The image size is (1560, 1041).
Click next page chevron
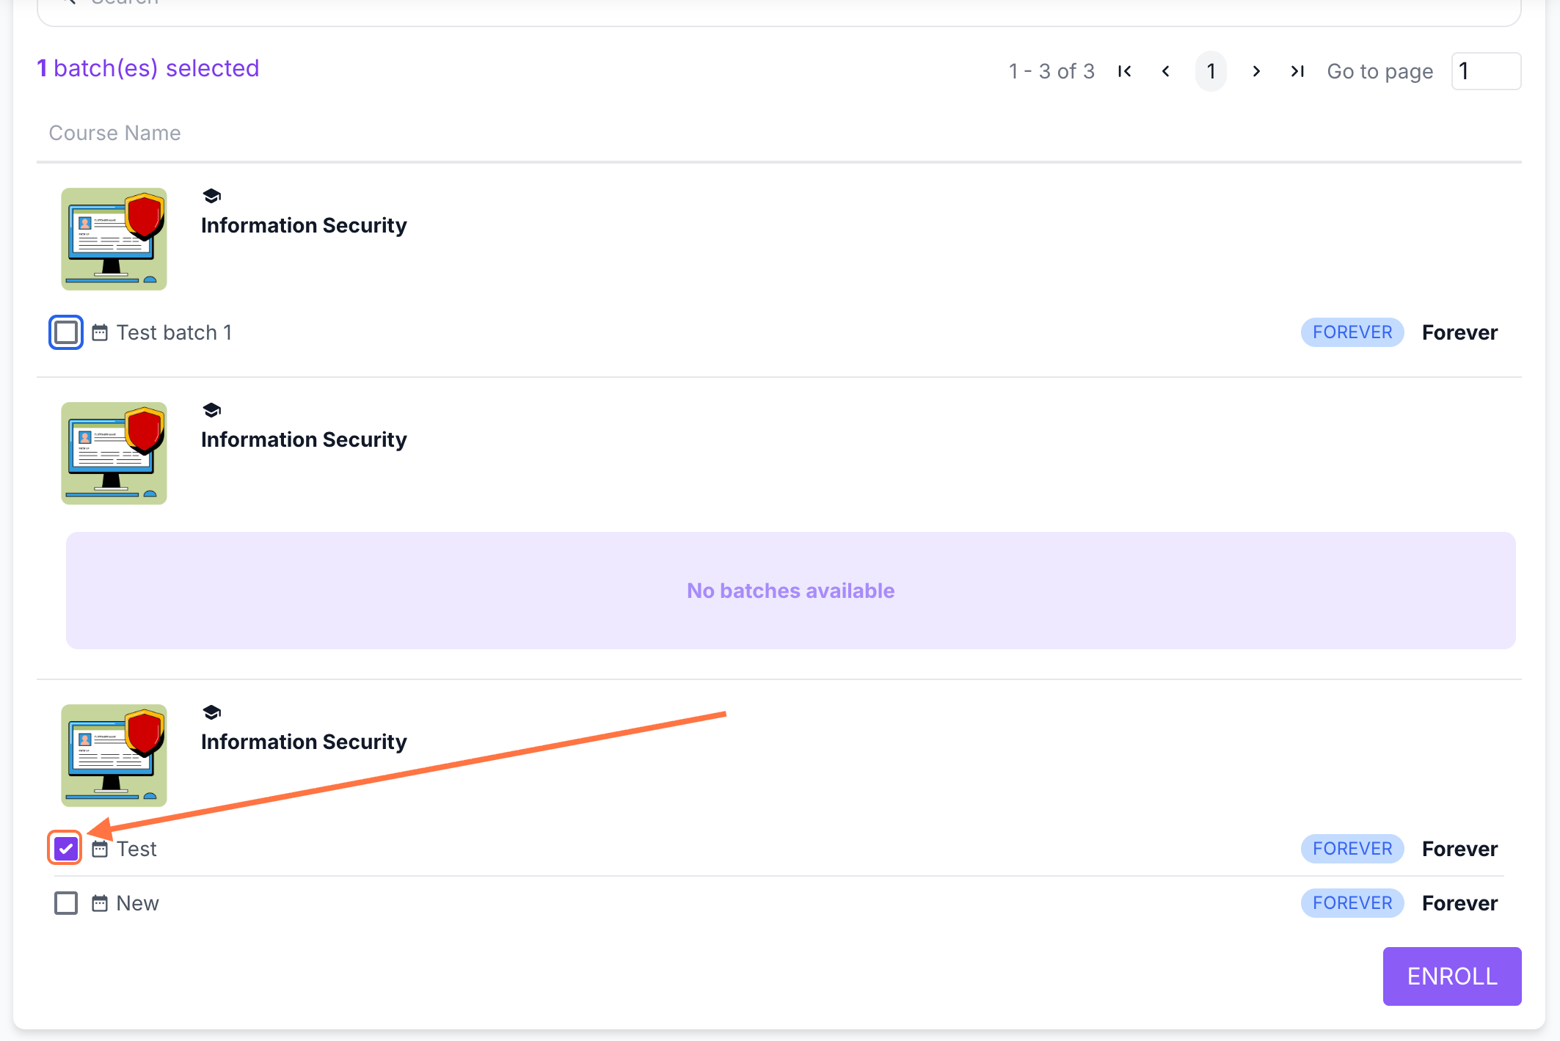click(1256, 71)
